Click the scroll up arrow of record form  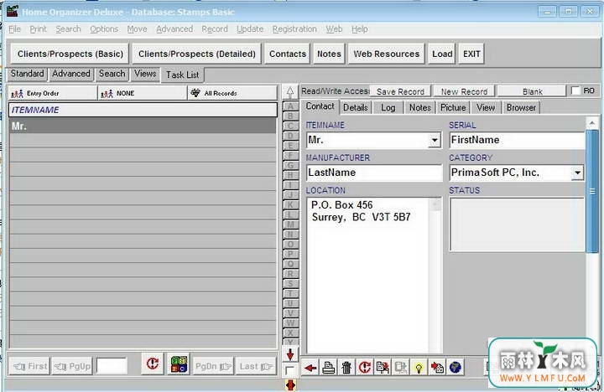pos(592,123)
